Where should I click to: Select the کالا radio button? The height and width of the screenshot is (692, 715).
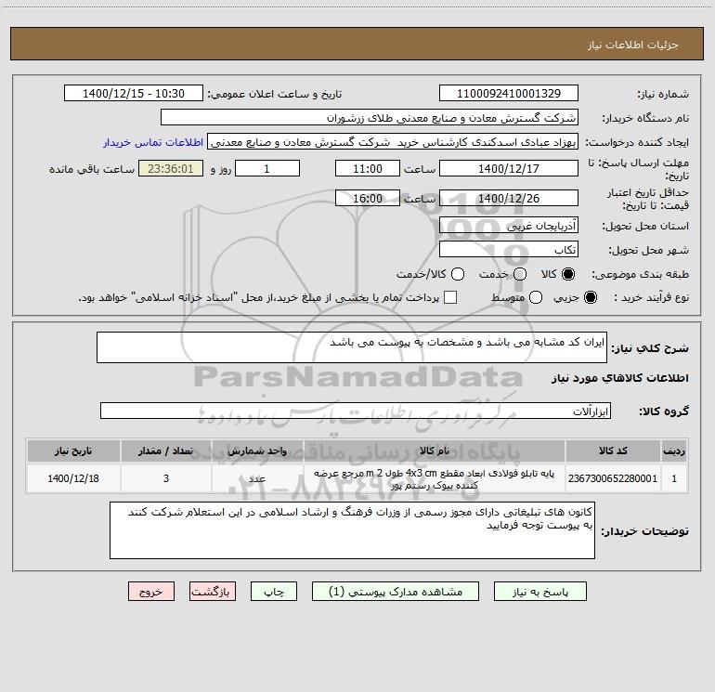pos(568,274)
